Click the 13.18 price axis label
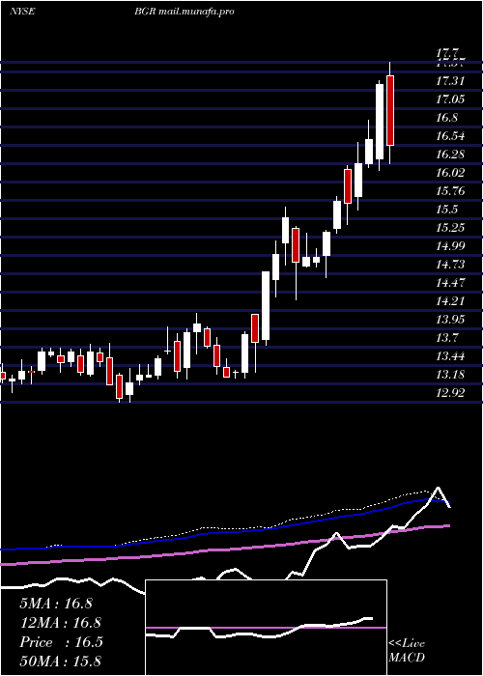Screen dimensions: 483x676 tap(450, 374)
